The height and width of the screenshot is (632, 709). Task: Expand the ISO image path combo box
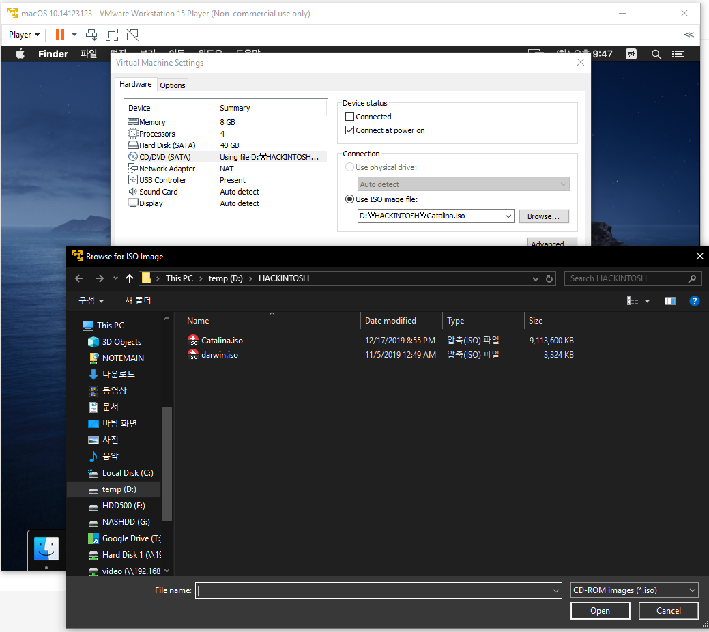[x=508, y=216]
